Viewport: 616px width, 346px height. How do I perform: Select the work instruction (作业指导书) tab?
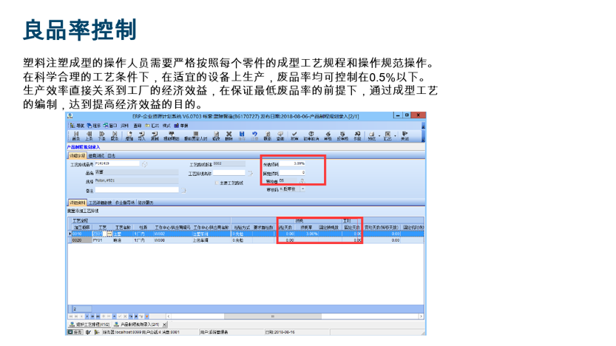click(x=124, y=202)
